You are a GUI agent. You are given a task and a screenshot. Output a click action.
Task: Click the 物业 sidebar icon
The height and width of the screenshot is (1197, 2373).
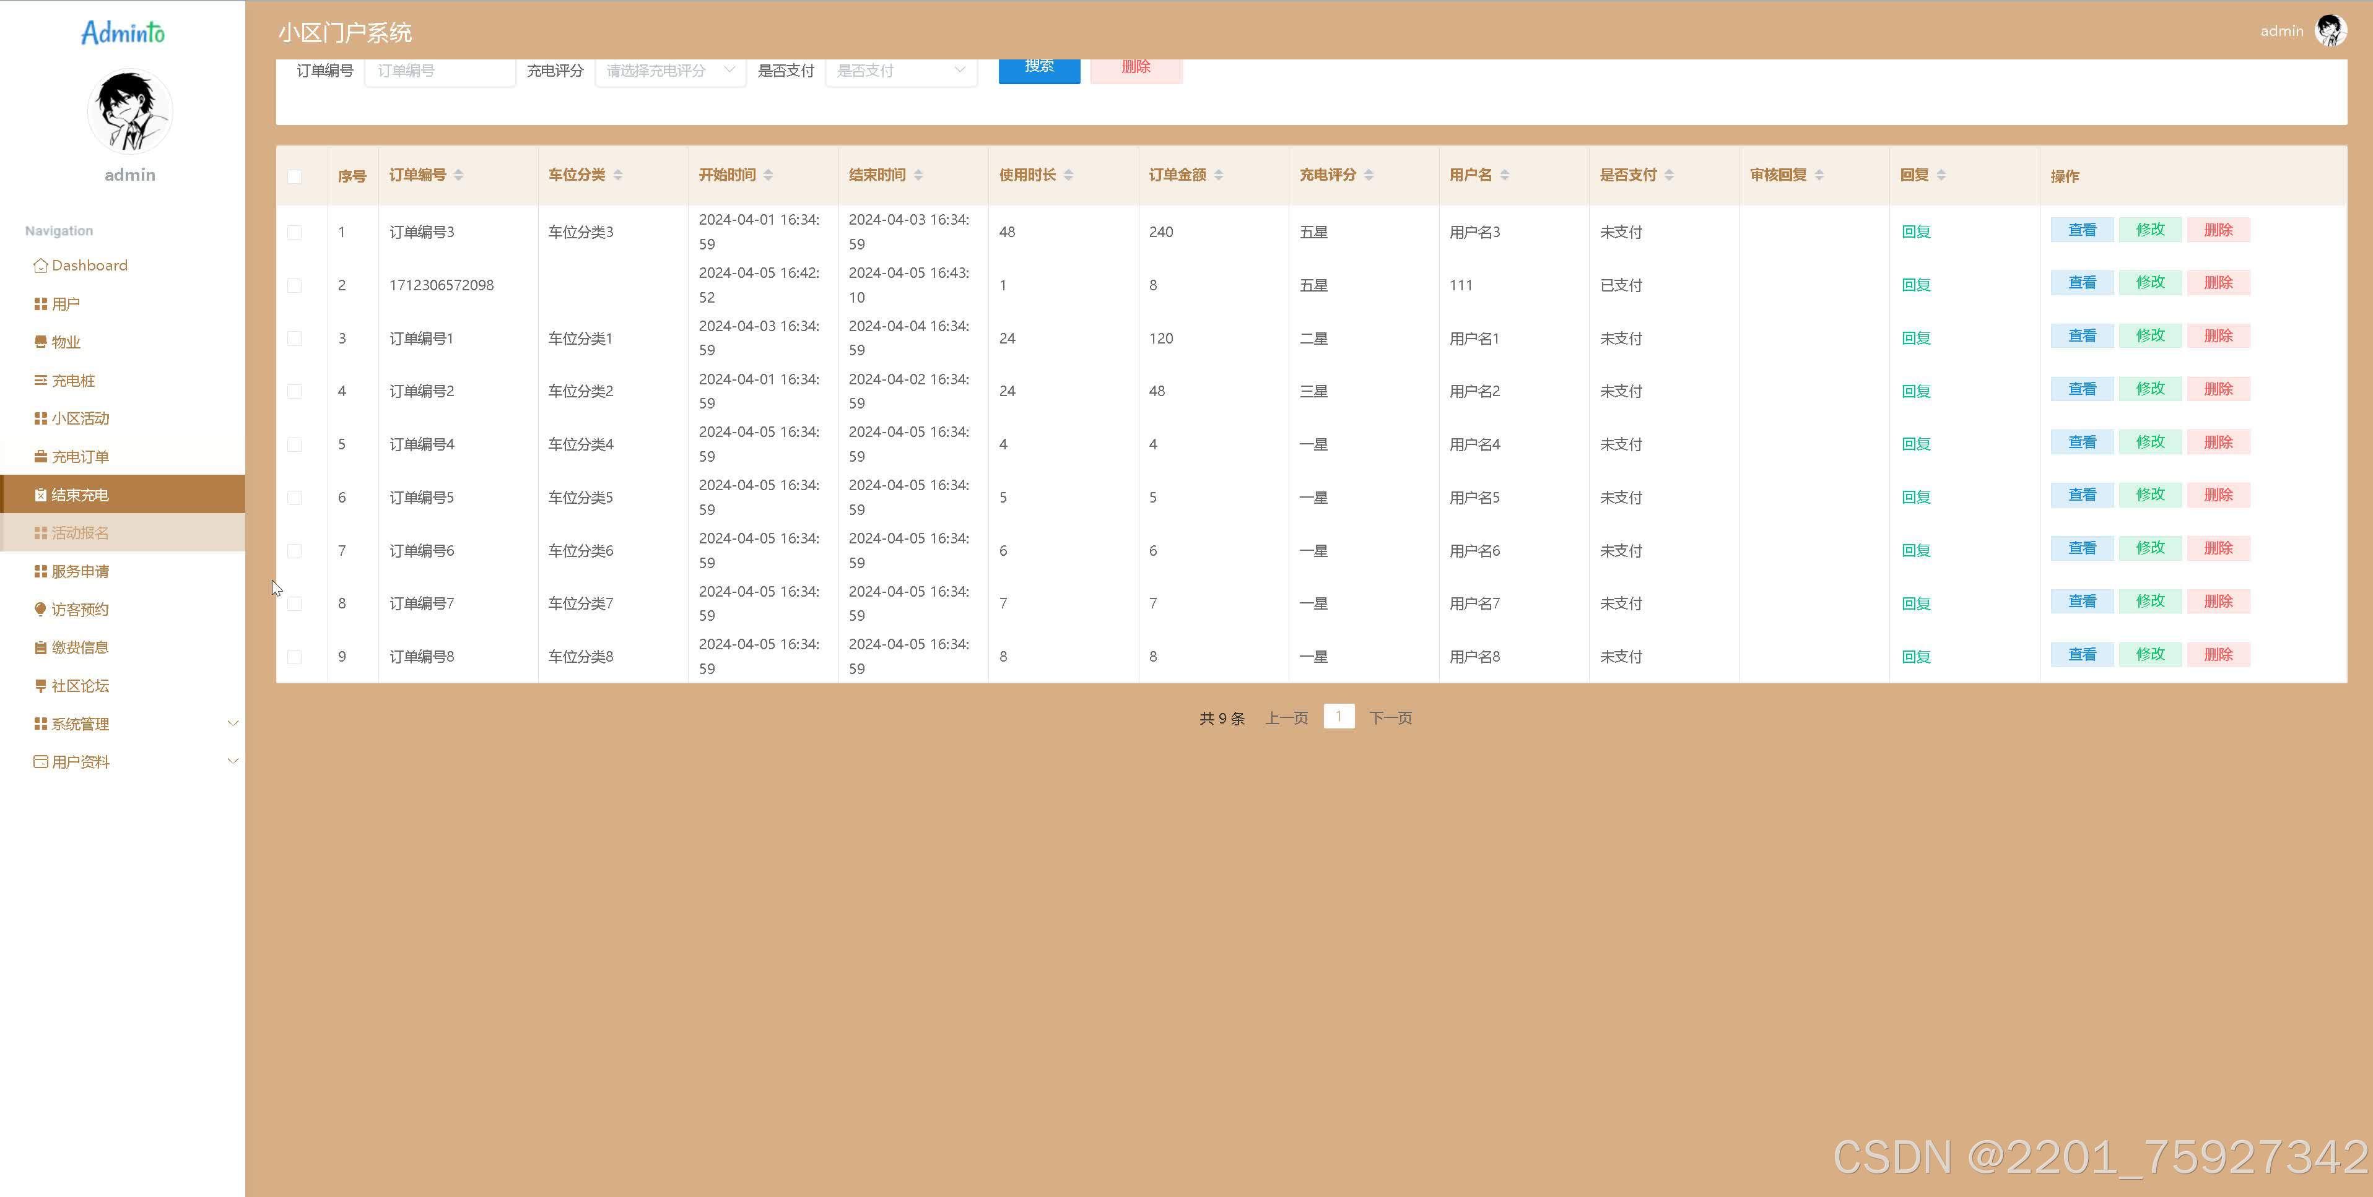[40, 342]
